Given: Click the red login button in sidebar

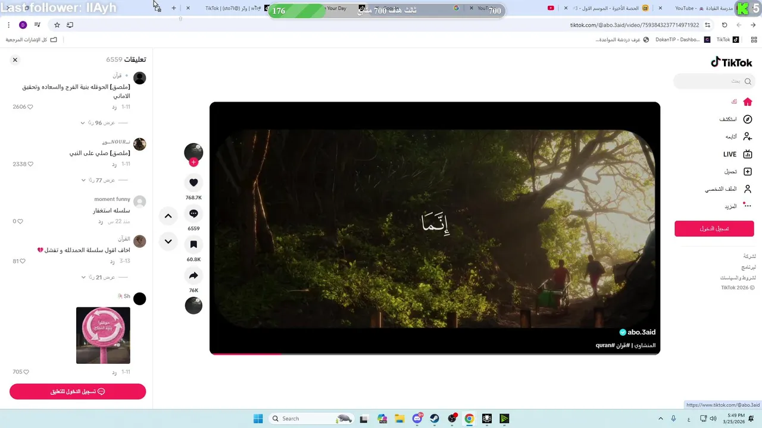Looking at the screenshot, I should pyautogui.click(x=714, y=228).
